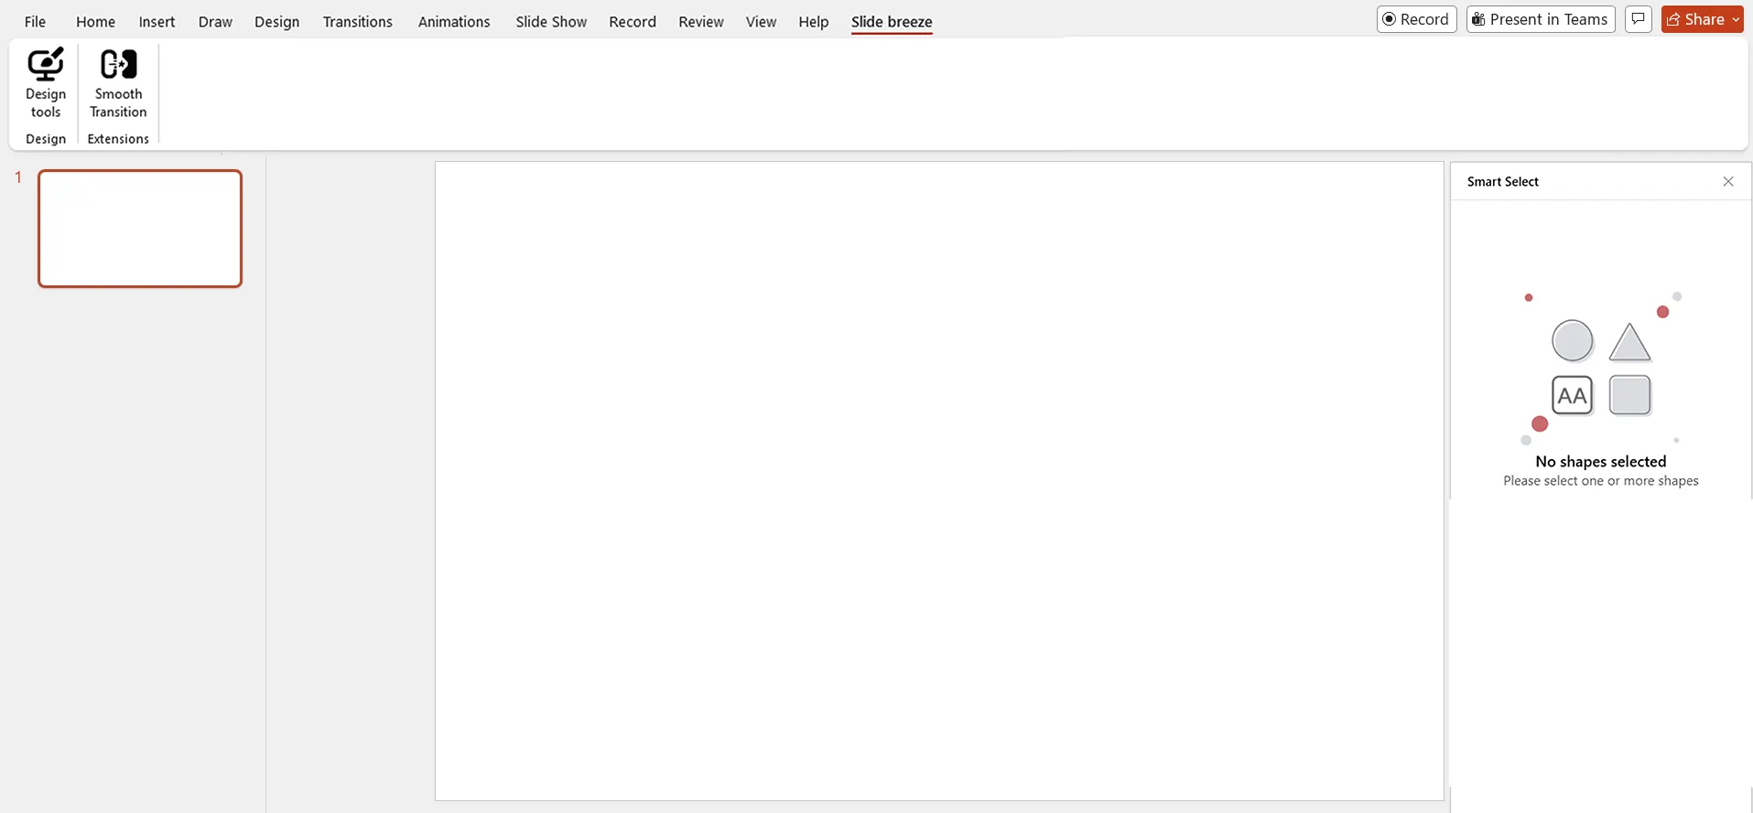
Task: Click the blank slide canvas
Action: (x=939, y=481)
